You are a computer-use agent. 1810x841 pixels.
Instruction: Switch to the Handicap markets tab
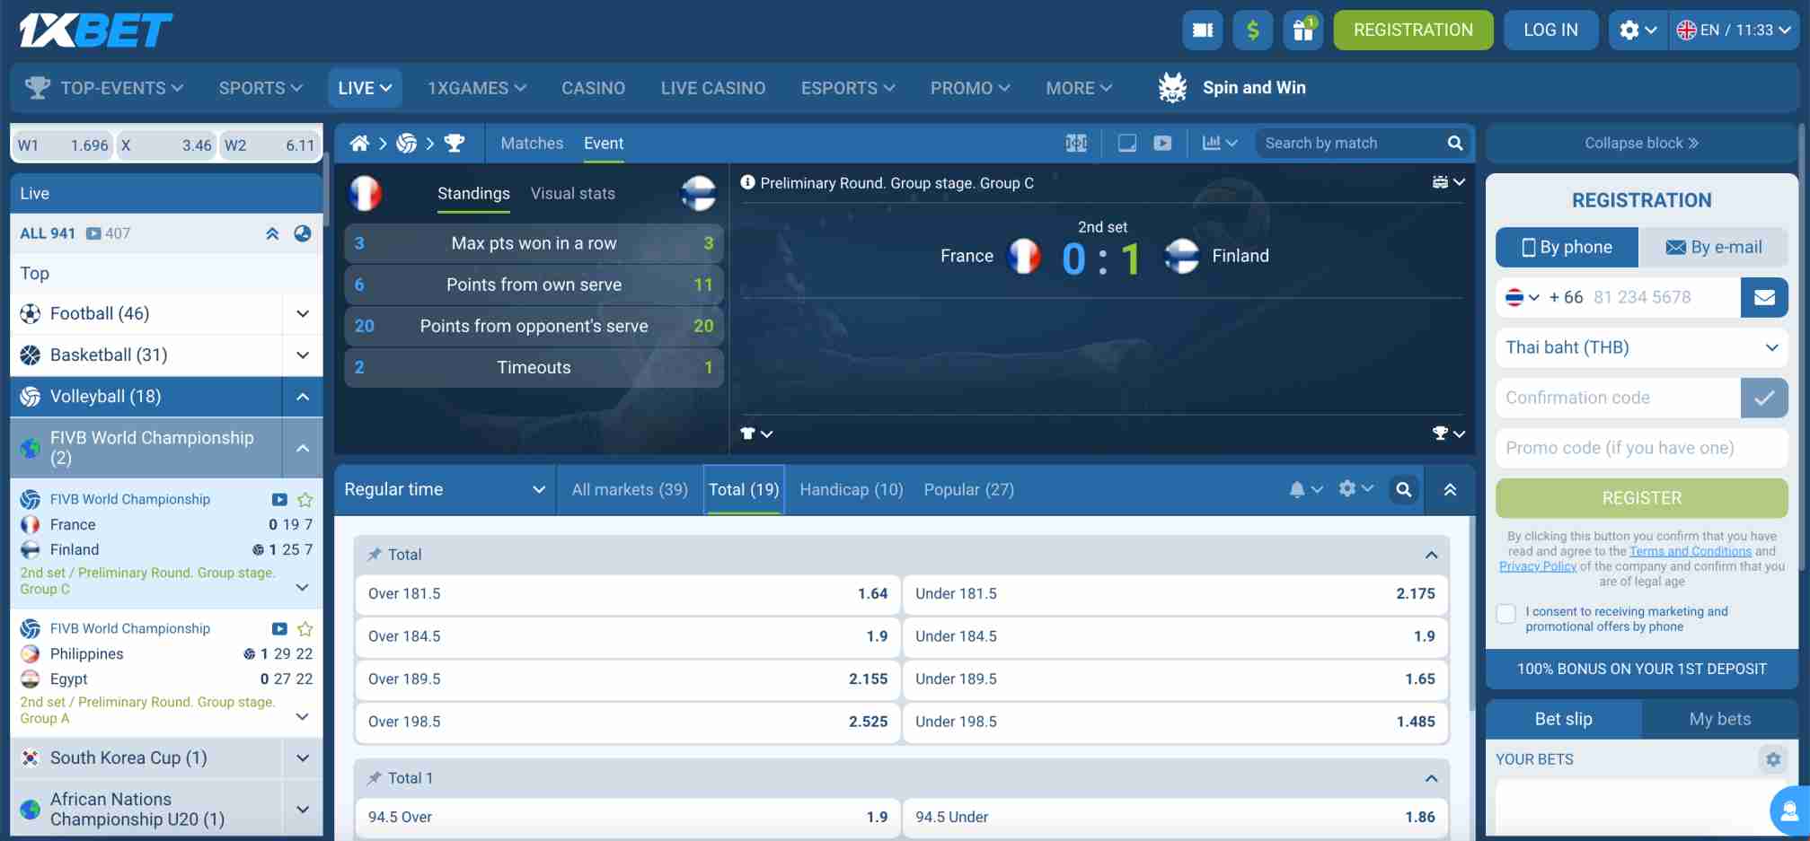[850, 489]
